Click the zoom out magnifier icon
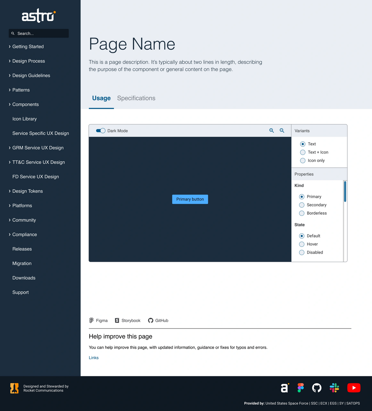372x411 pixels. coord(282,131)
